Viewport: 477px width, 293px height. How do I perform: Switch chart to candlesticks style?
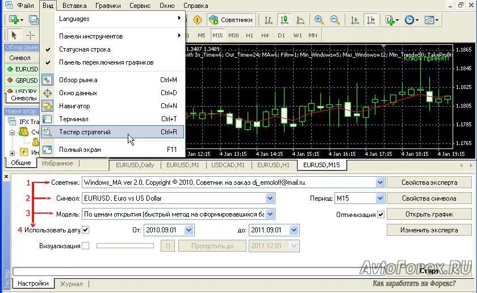pos(284,20)
